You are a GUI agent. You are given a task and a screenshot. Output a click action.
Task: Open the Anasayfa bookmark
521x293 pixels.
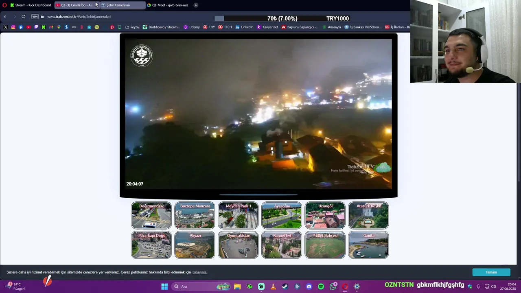pos(331,27)
